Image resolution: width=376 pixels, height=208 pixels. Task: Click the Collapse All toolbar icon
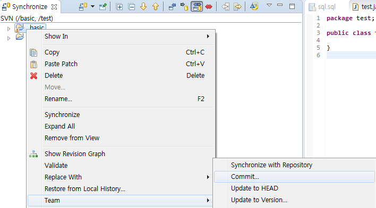(132, 7)
